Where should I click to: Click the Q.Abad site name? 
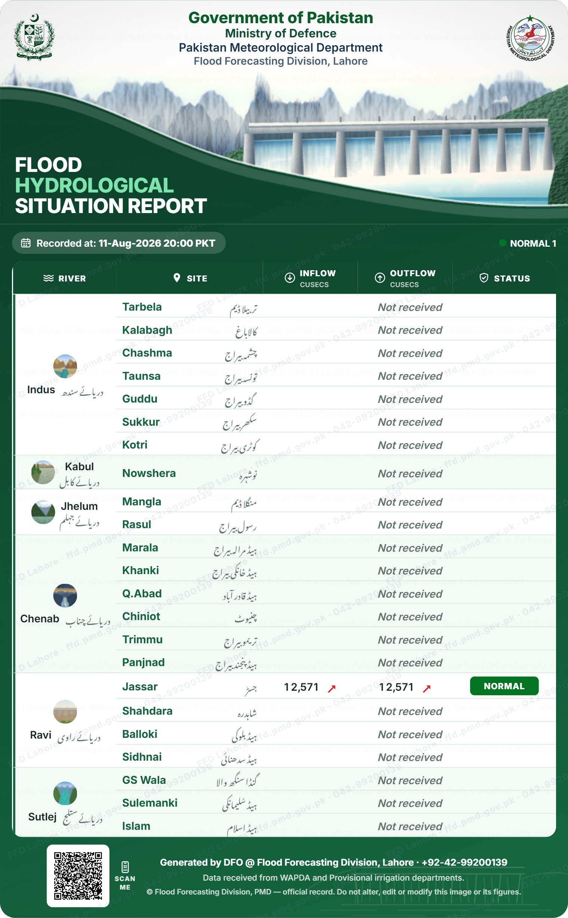[142, 594]
